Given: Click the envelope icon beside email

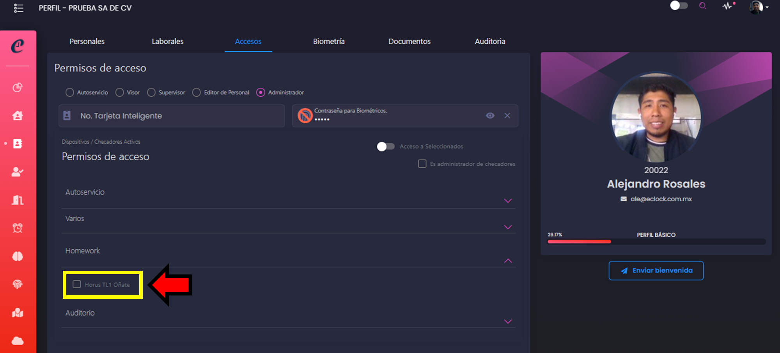Looking at the screenshot, I should tap(624, 199).
